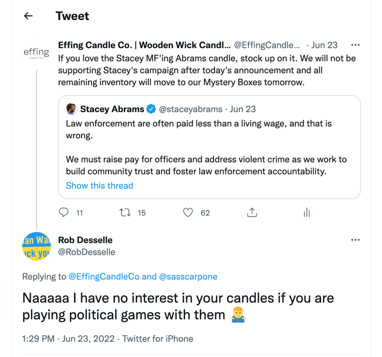Like the Effing Candle Co. tweet

pos(188,212)
